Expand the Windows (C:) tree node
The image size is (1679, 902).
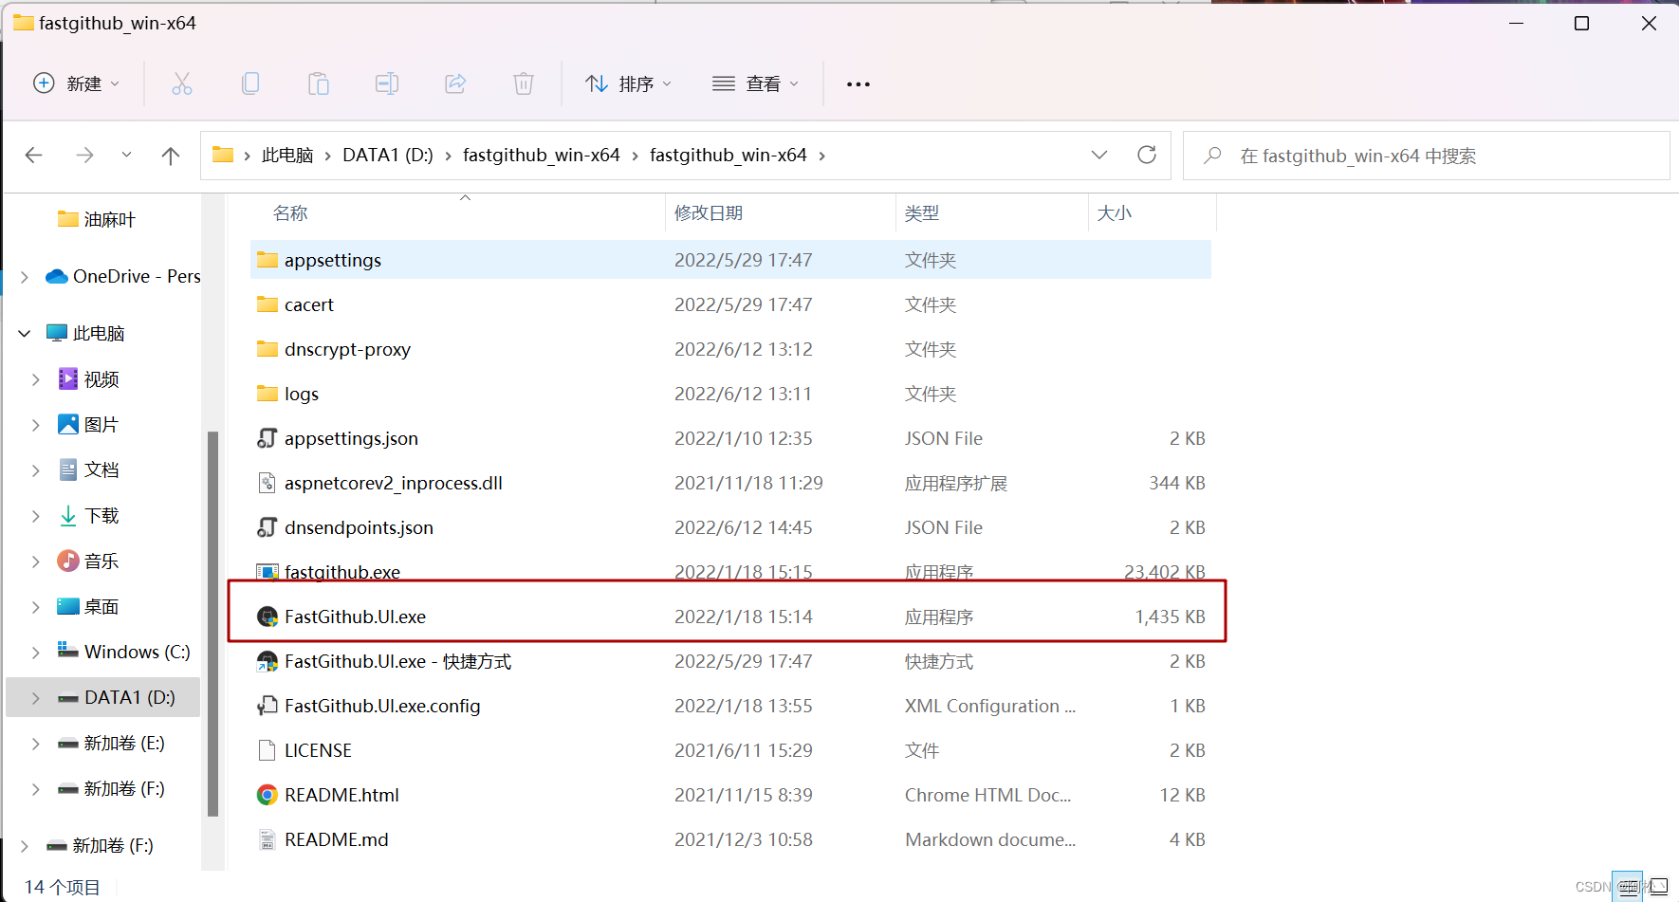36,653
